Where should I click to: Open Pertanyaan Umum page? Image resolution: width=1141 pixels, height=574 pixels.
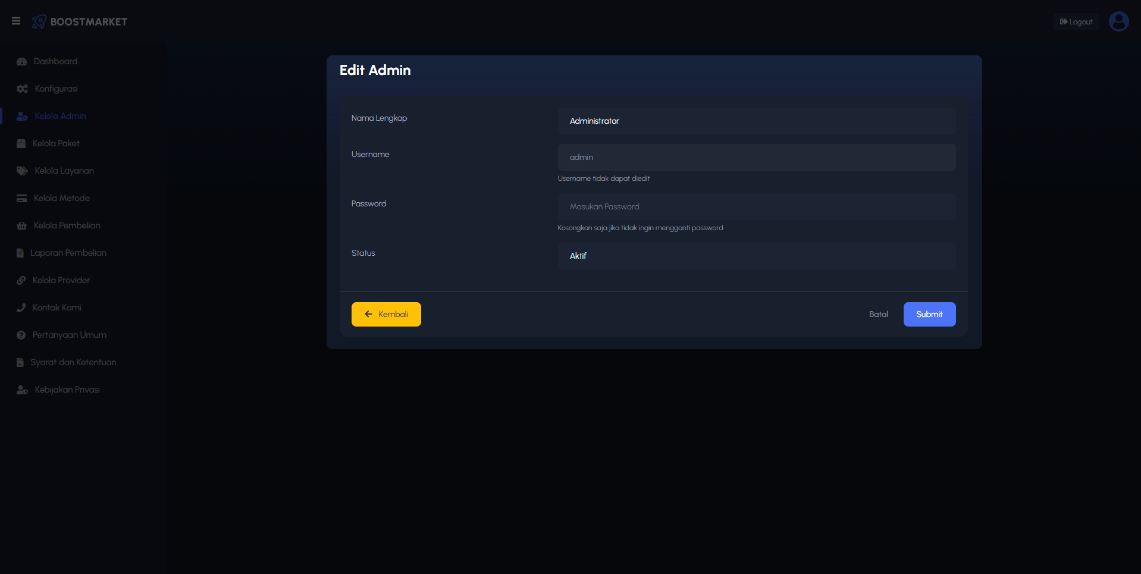pyautogui.click(x=70, y=335)
